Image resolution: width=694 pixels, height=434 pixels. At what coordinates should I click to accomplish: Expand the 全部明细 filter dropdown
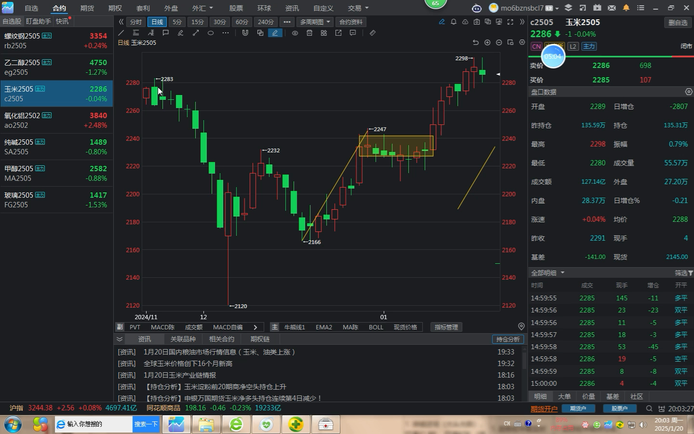coord(547,273)
